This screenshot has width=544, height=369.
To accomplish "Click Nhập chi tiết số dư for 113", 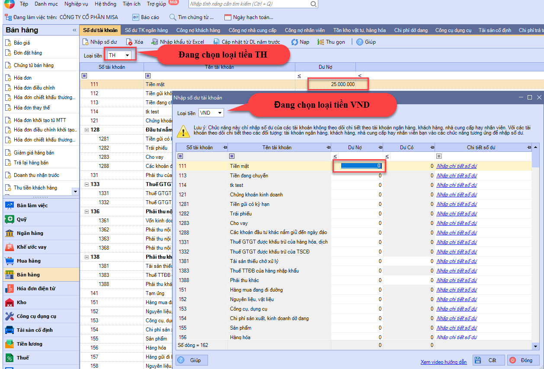I will [456, 176].
